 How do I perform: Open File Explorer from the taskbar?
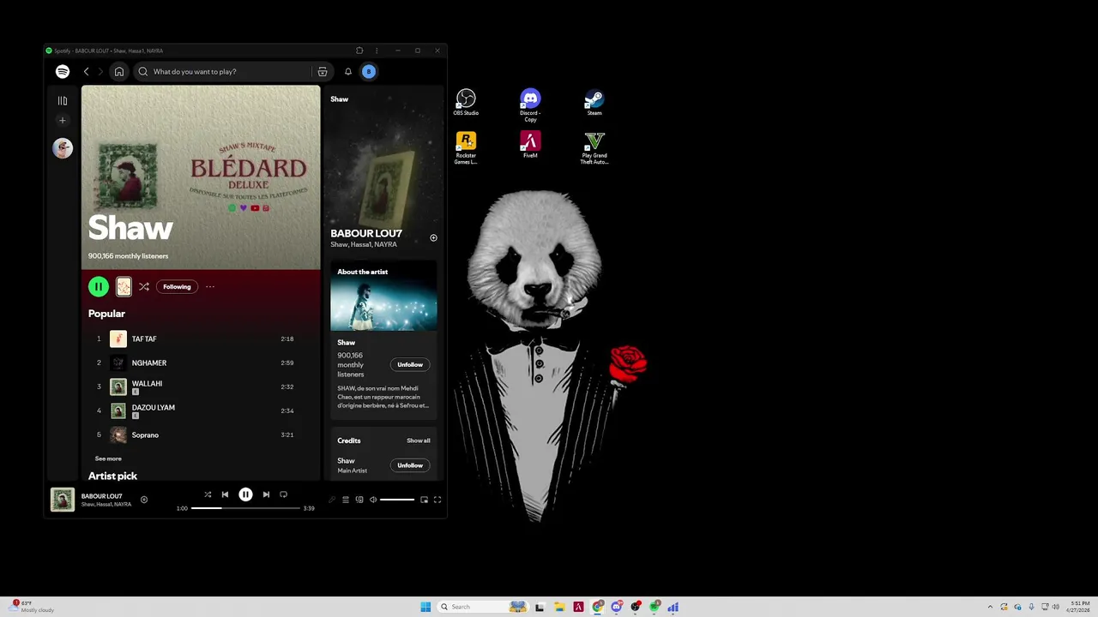(x=559, y=607)
